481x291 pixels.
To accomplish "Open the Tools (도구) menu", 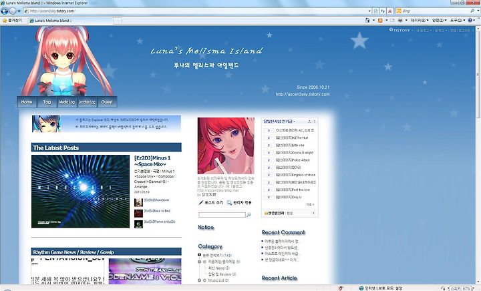I will click(x=458, y=21).
